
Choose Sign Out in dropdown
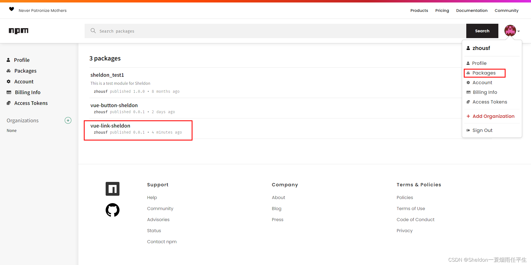coord(482,130)
